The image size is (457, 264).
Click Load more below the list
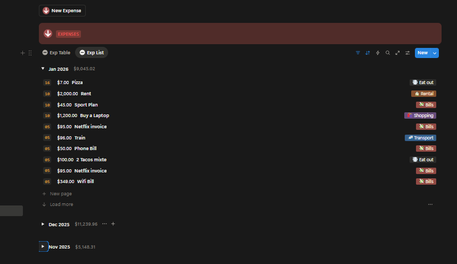coord(58,204)
